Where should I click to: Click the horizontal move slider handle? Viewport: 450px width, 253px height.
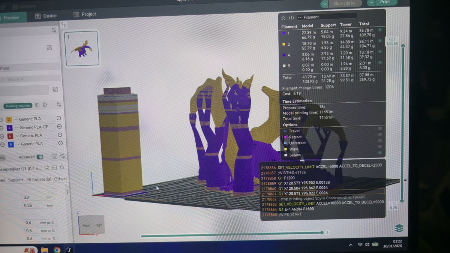coord(322,233)
